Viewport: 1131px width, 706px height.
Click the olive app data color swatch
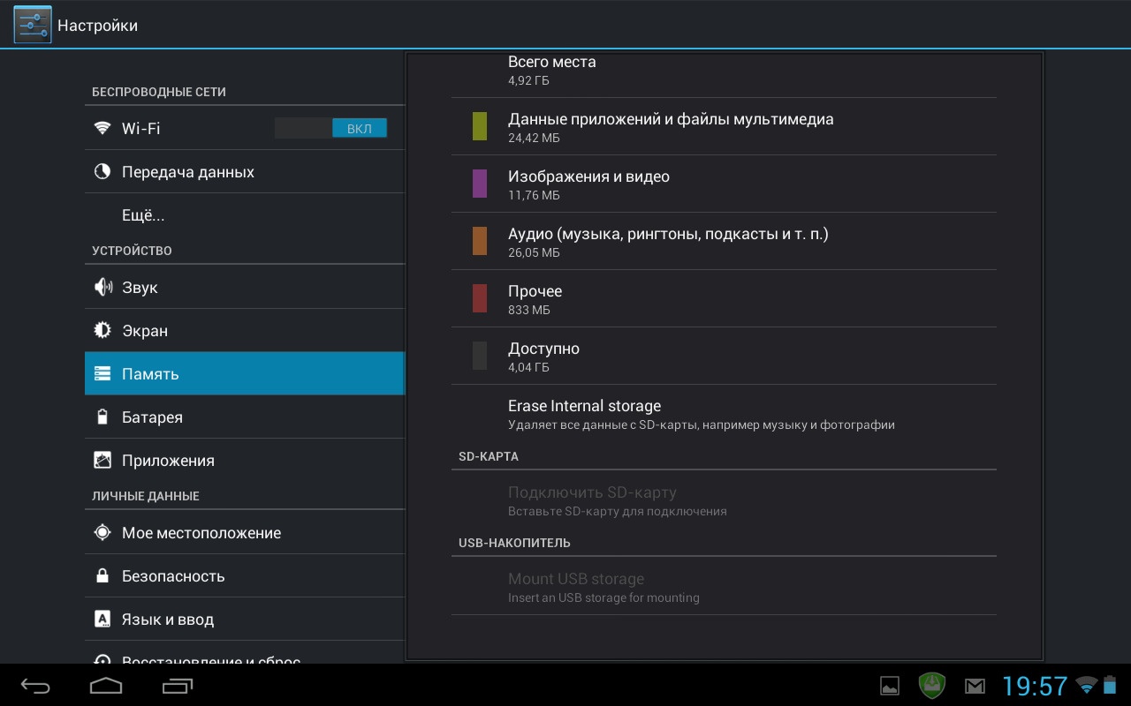(480, 126)
